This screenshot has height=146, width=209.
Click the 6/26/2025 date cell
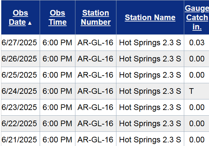(x=20, y=59)
